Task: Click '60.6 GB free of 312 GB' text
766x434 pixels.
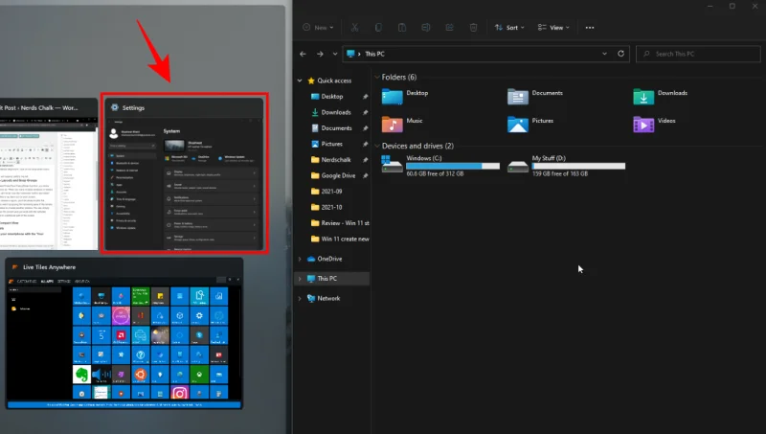Action: (x=435, y=173)
